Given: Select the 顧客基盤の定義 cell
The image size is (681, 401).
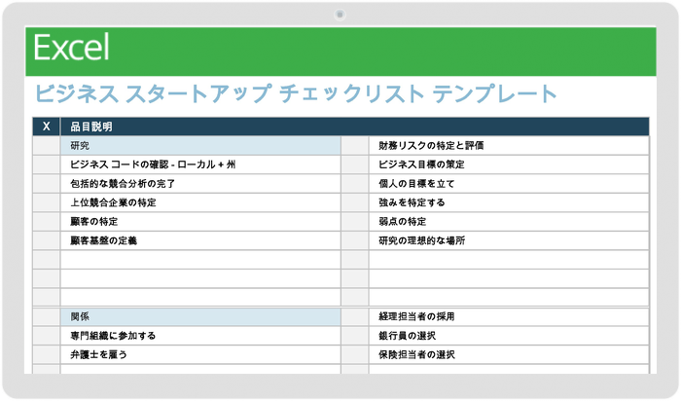Looking at the screenshot, I should 199,240.
